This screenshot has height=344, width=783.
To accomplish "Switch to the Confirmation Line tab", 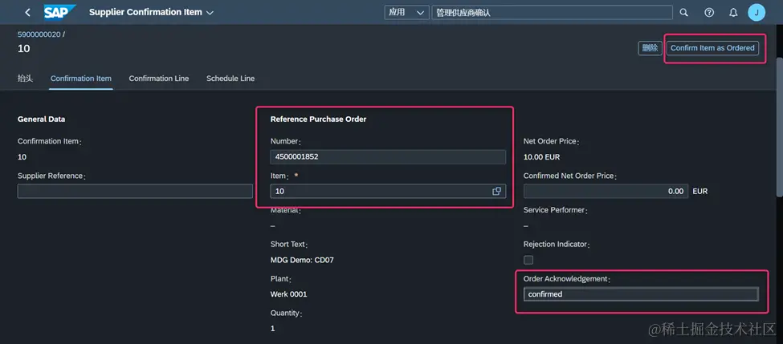I will [x=159, y=79].
